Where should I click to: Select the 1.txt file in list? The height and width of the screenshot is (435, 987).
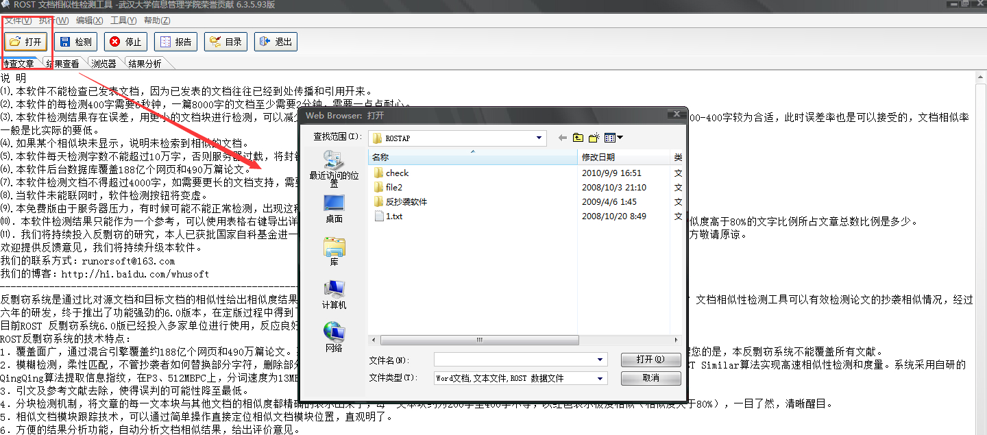tap(393, 216)
